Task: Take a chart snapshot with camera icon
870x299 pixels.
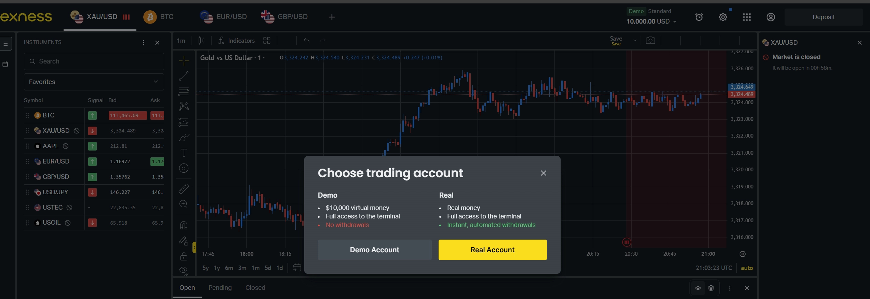Action: [x=650, y=41]
